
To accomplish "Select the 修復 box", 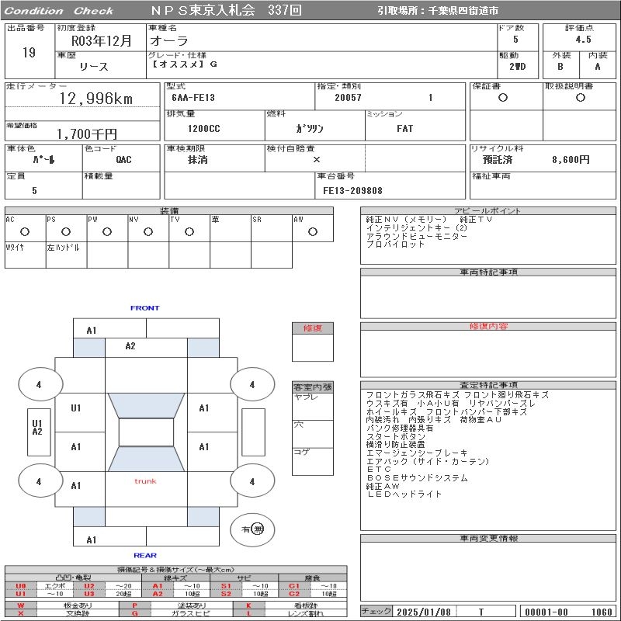I will 313,342.
